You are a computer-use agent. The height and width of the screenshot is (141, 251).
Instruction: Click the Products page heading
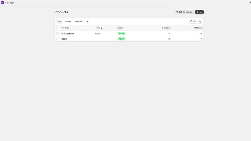click(61, 12)
